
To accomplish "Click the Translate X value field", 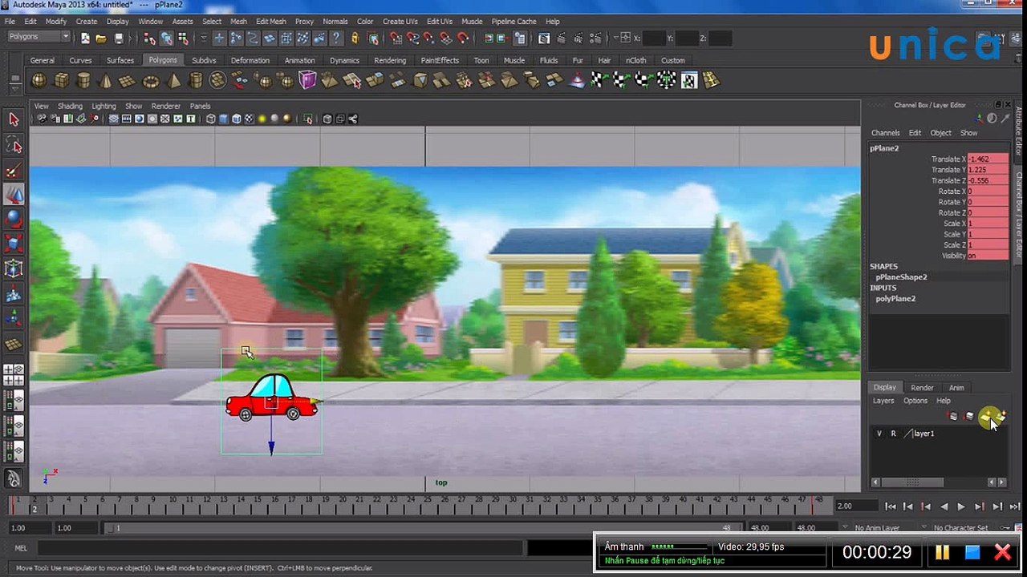I will tap(988, 159).
